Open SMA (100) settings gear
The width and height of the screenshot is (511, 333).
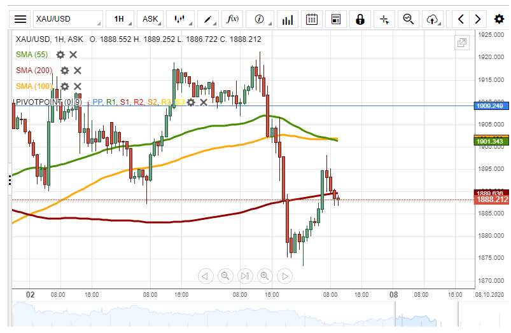coord(65,86)
